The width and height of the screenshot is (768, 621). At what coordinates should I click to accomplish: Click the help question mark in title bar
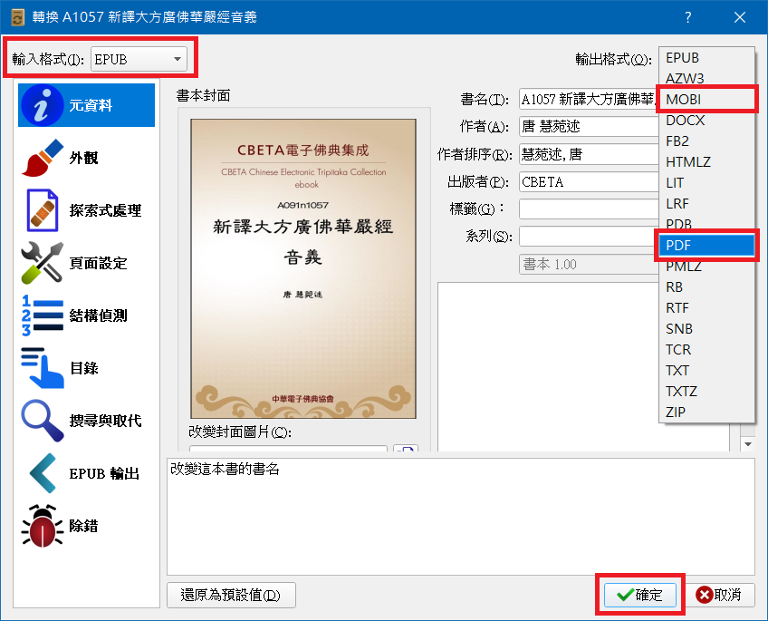[x=688, y=17]
